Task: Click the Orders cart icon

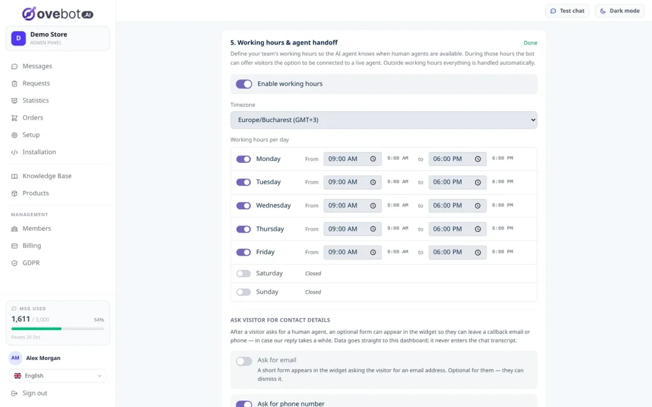Action: 15,118
